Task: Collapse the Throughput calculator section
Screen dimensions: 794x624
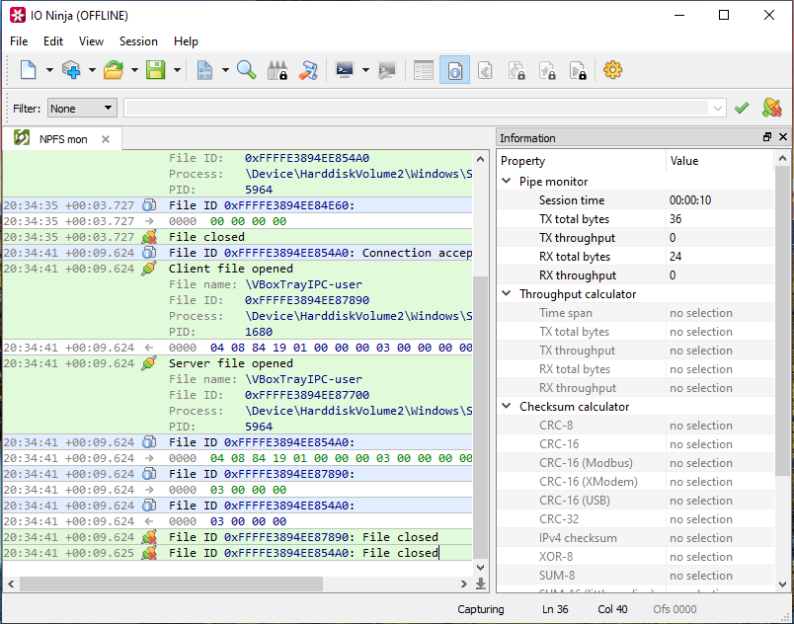Action: (508, 294)
